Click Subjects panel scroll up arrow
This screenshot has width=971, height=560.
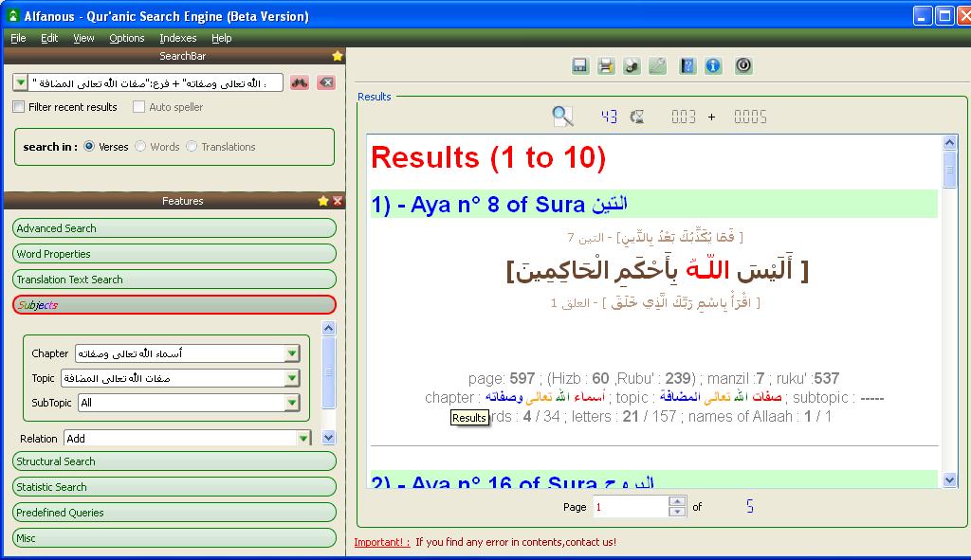pyautogui.click(x=328, y=328)
